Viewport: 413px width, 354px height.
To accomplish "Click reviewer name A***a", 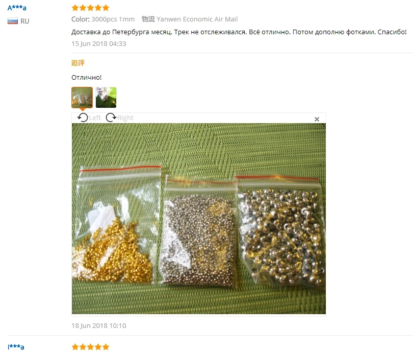I will (17, 8).
